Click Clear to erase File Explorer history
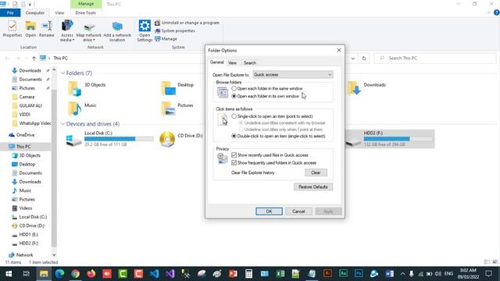The image size is (500, 281). (316, 173)
